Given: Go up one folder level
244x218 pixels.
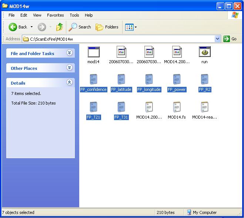Looking at the screenshot, I should [60, 27].
